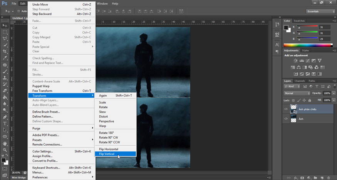This screenshot has height=180, width=337.
Task: Create a new group folder in Layers
Action: pyautogui.click(x=315, y=178)
